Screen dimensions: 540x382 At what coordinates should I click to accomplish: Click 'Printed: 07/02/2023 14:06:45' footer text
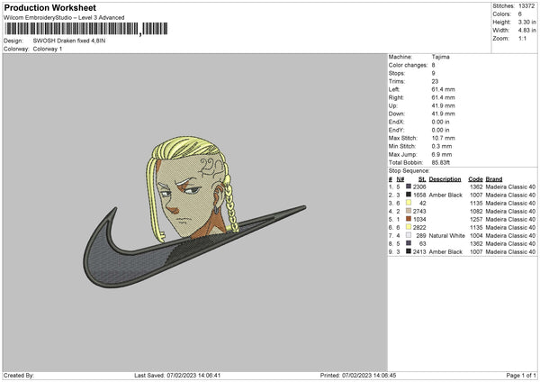click(x=358, y=375)
